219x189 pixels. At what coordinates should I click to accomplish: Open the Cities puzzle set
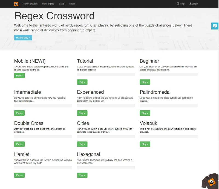(82, 144)
